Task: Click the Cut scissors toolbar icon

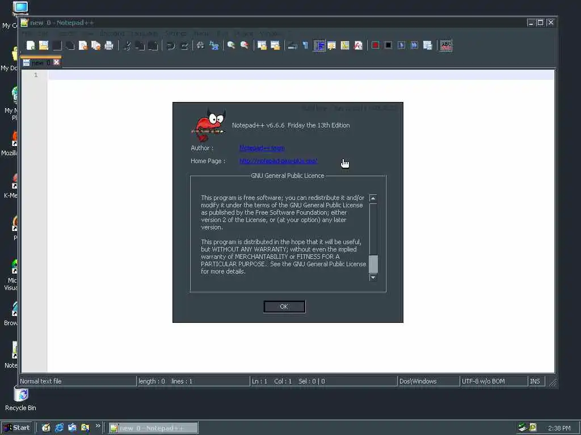Action: click(127, 45)
